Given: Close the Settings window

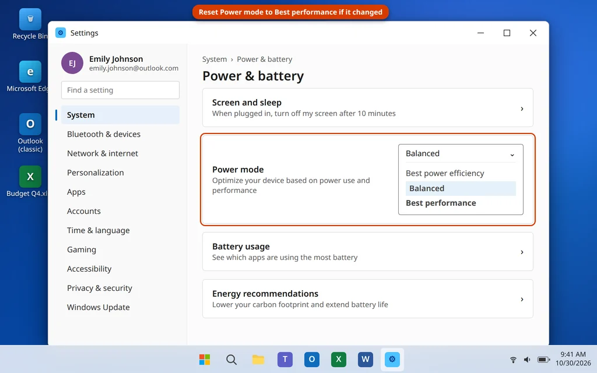Looking at the screenshot, I should point(533,33).
